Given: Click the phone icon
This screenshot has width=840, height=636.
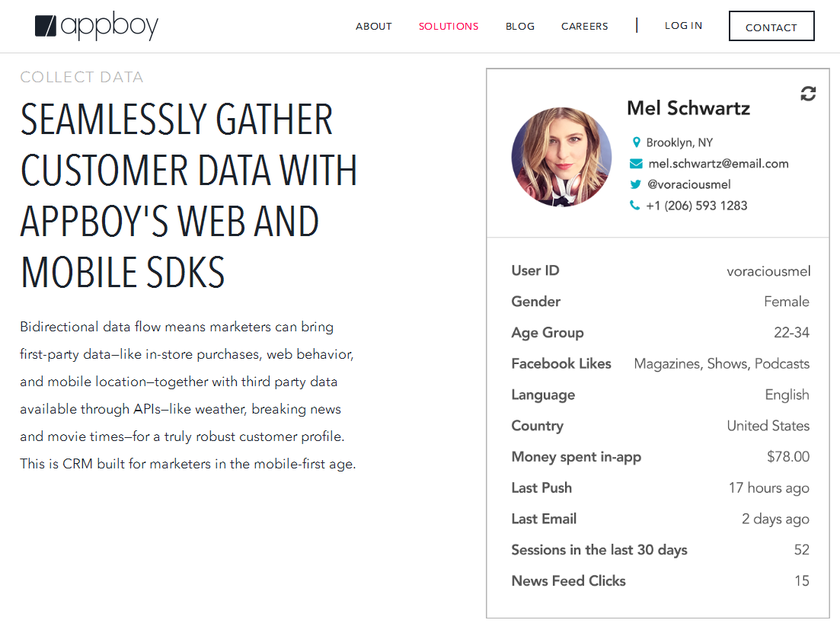Looking at the screenshot, I should click(x=635, y=205).
